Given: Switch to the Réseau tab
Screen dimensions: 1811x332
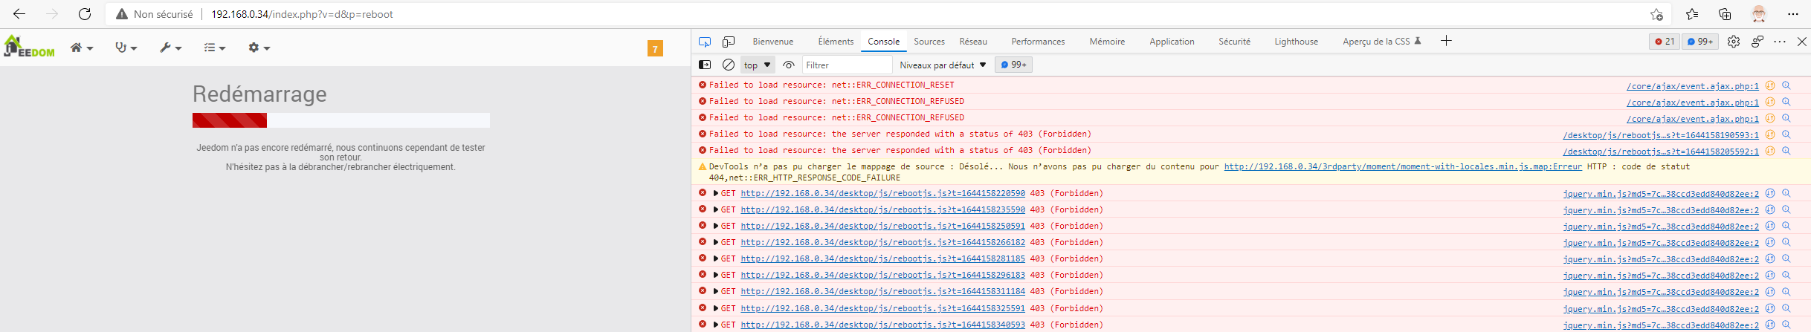Looking at the screenshot, I should point(972,42).
